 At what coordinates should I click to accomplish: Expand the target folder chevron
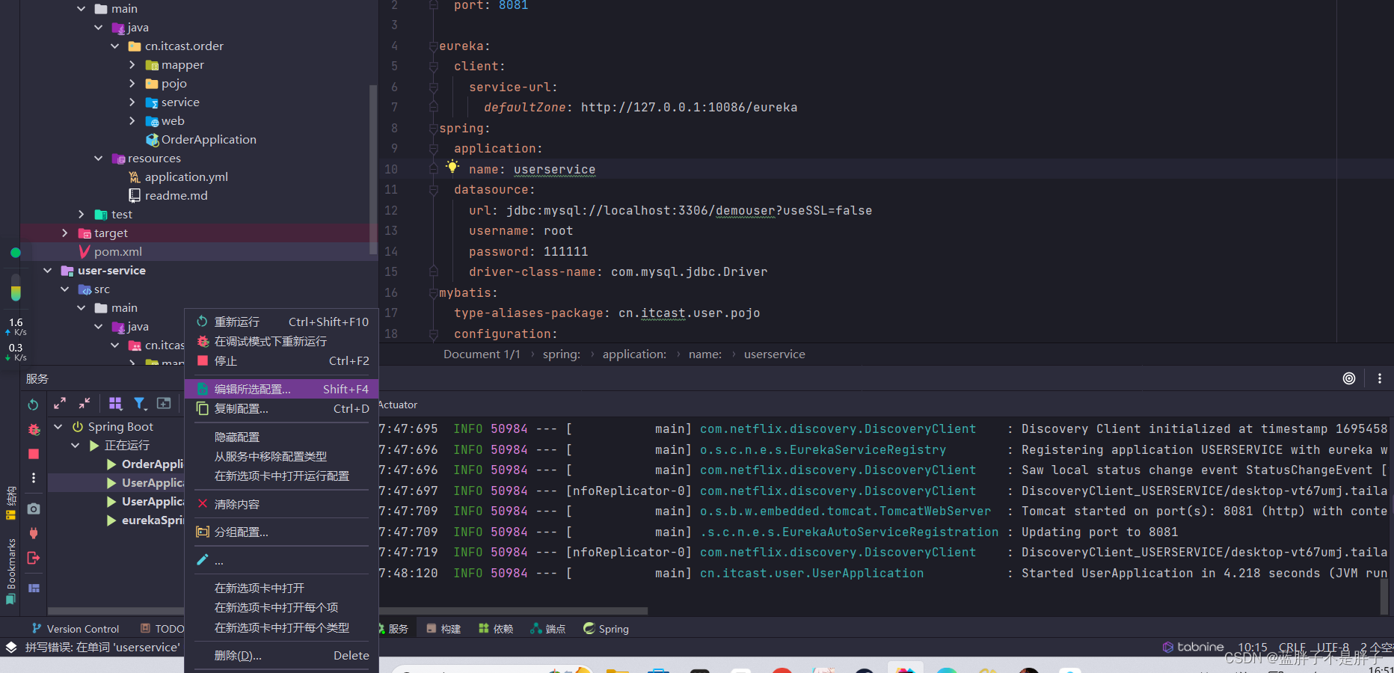tap(65, 233)
